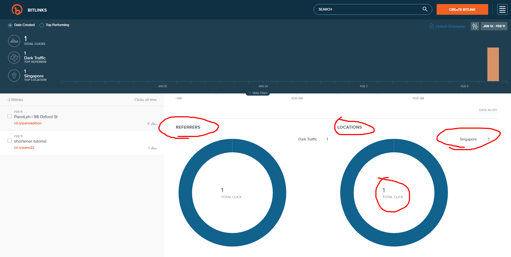Screen dimensions: 511x257
Task: Click the FEB 2 axis label
Action: tap(364, 86)
